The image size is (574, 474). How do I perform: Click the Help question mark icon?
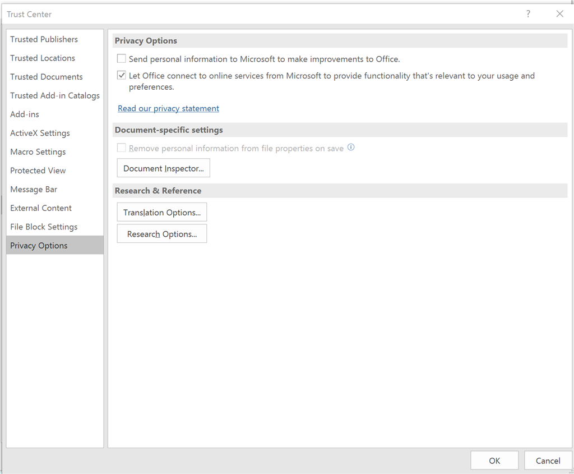pos(528,14)
